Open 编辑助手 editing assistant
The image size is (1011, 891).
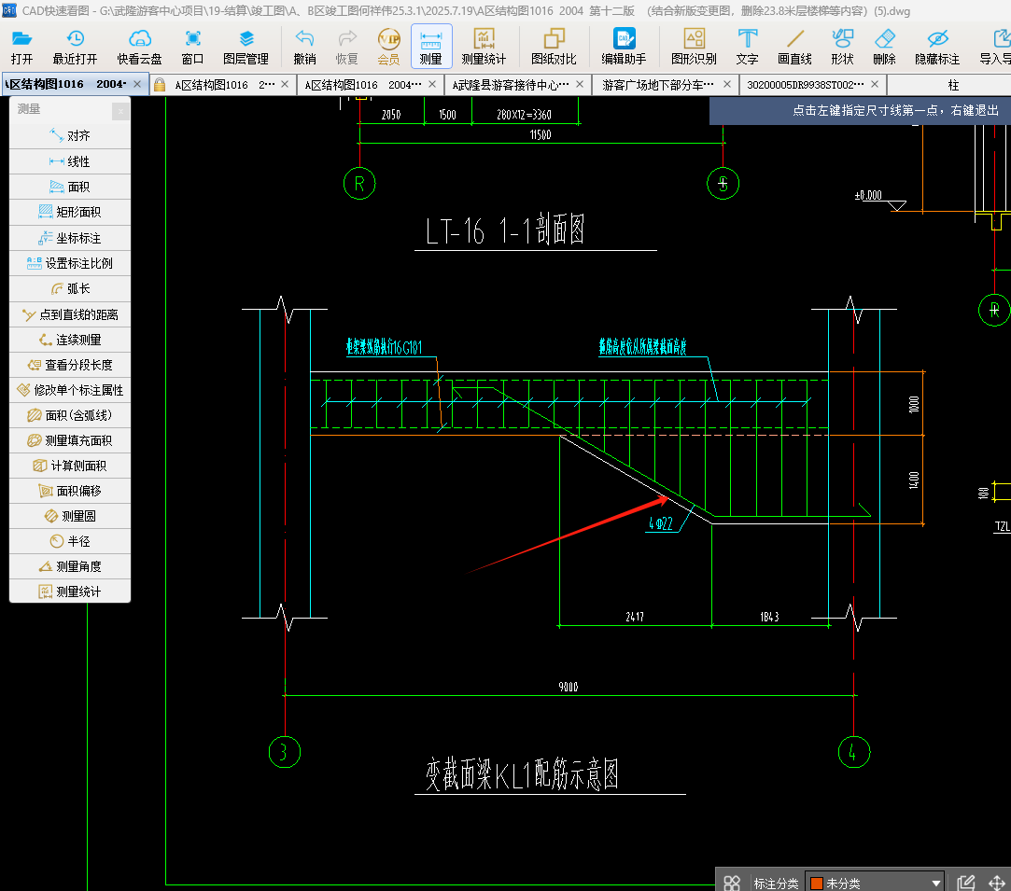point(624,47)
